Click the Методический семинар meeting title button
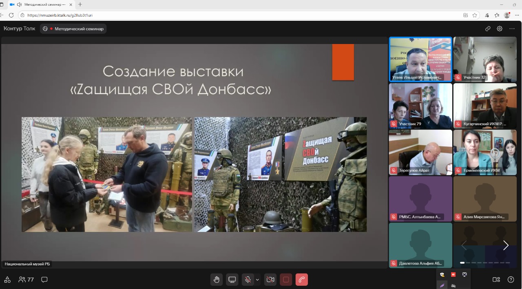Screen dimensions: 522x289 click(x=73, y=29)
